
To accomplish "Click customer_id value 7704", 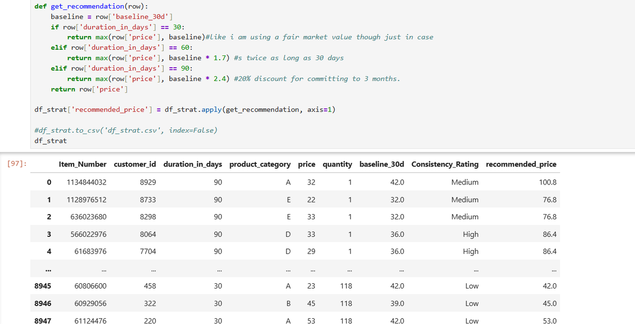I will (x=148, y=251).
